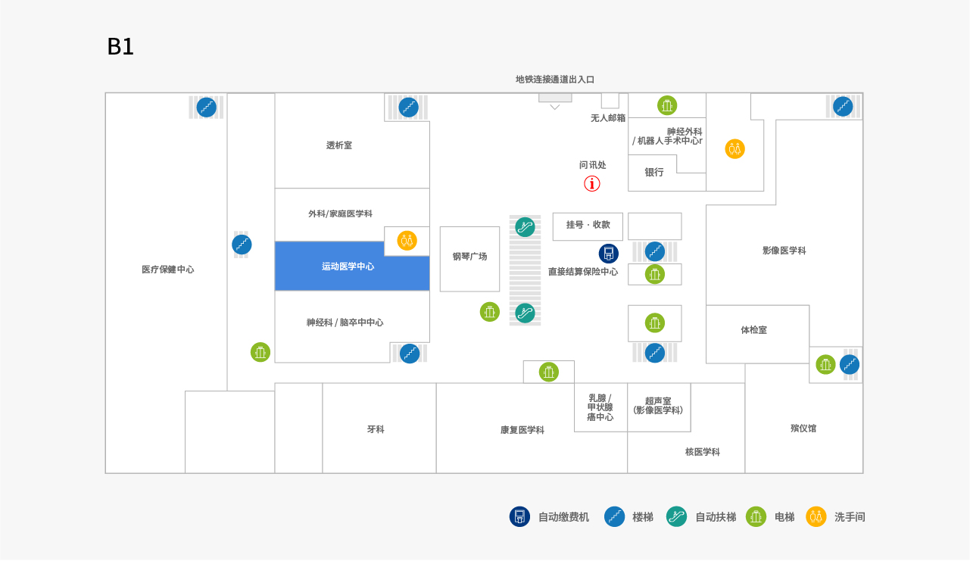
Task: Click 乳腺 / 甲状腺癌中心 room label
Action: (600, 407)
